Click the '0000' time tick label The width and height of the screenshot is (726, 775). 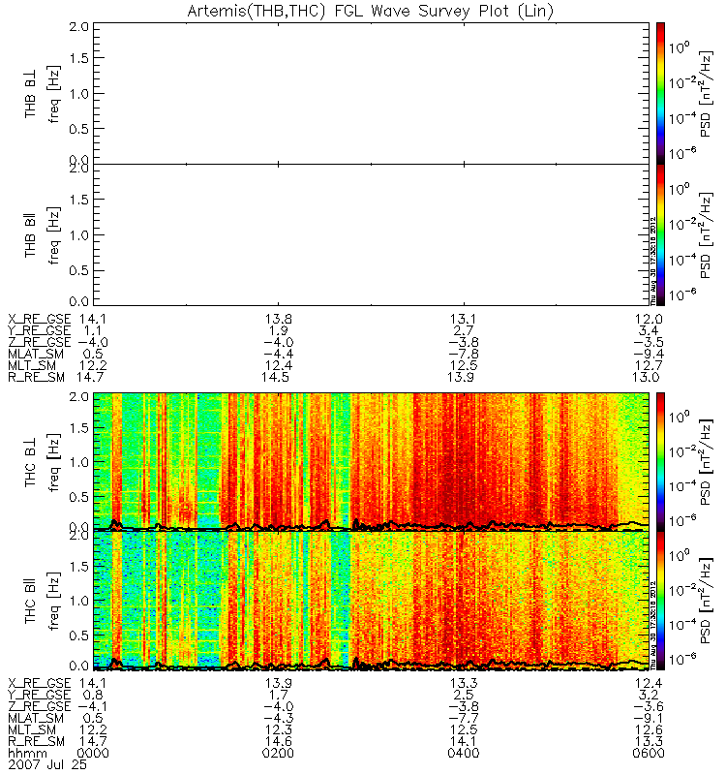93,754
